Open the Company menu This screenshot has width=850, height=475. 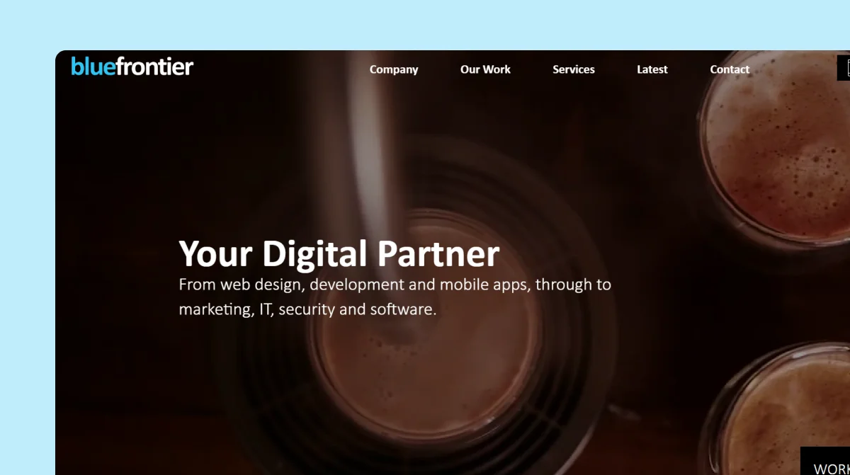click(x=394, y=69)
